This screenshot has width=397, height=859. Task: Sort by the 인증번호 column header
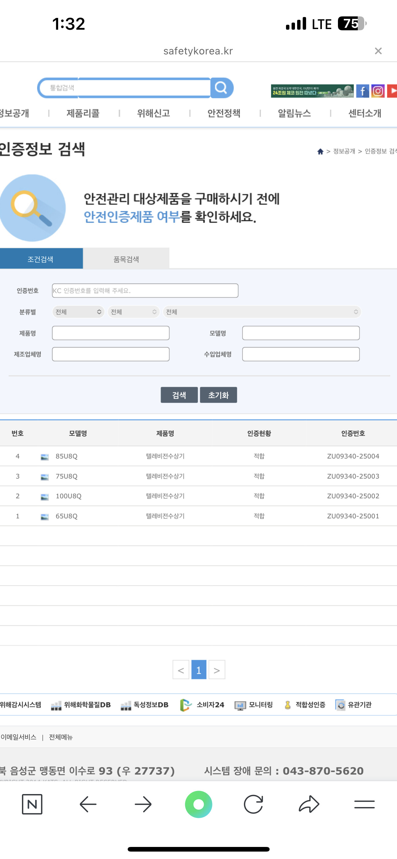tap(353, 433)
